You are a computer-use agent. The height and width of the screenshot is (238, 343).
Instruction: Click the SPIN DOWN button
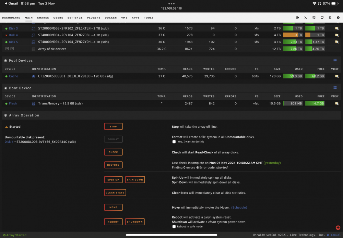[135, 180]
